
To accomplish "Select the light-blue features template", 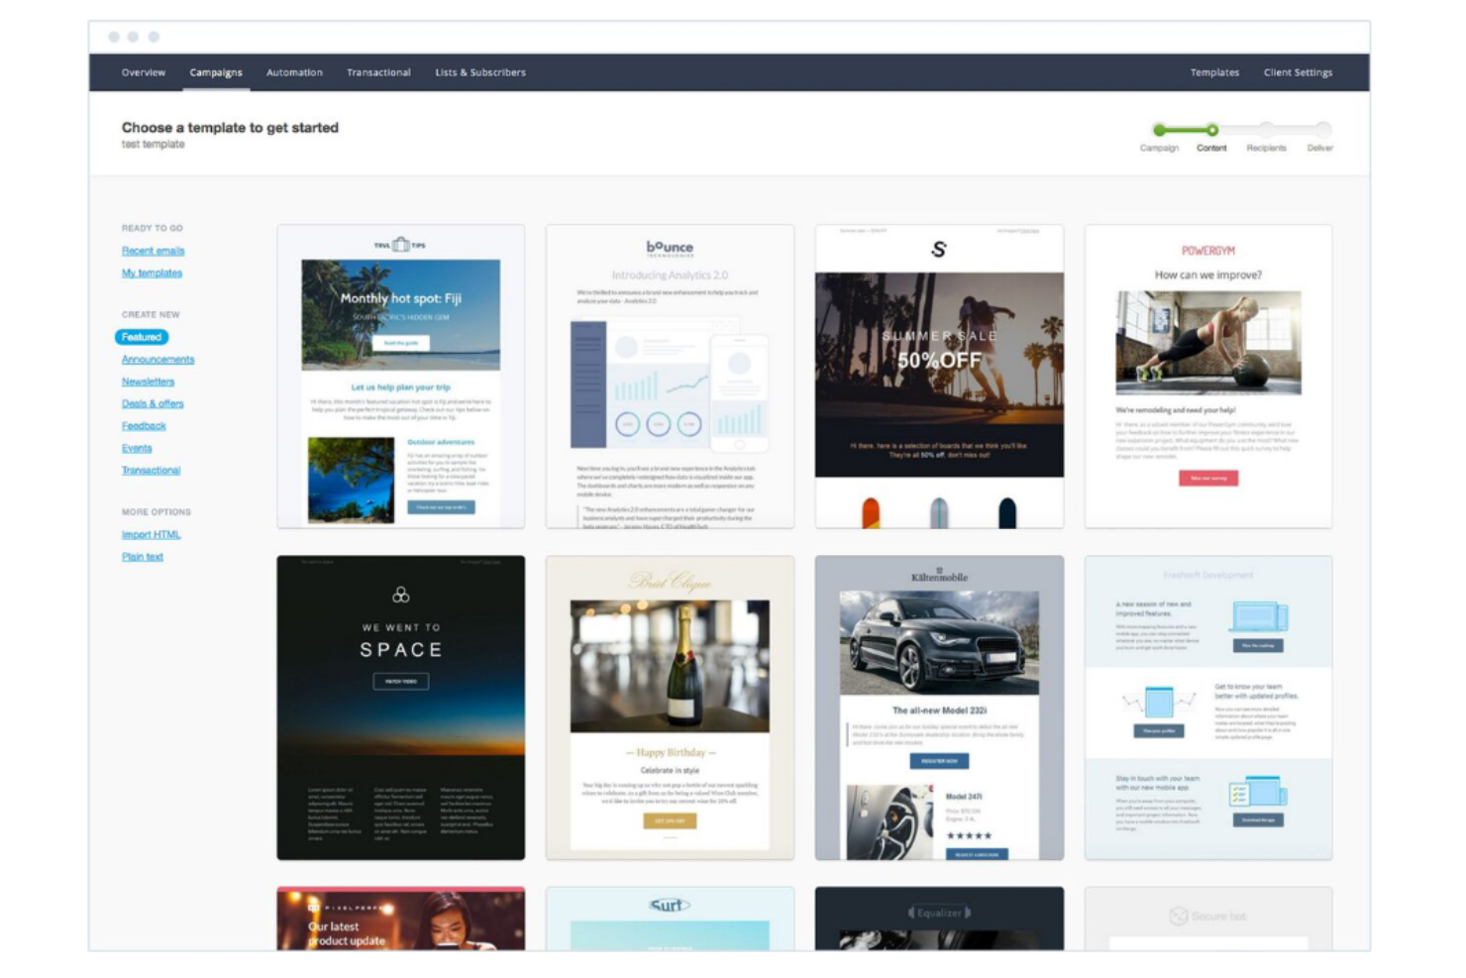I will click(1208, 707).
